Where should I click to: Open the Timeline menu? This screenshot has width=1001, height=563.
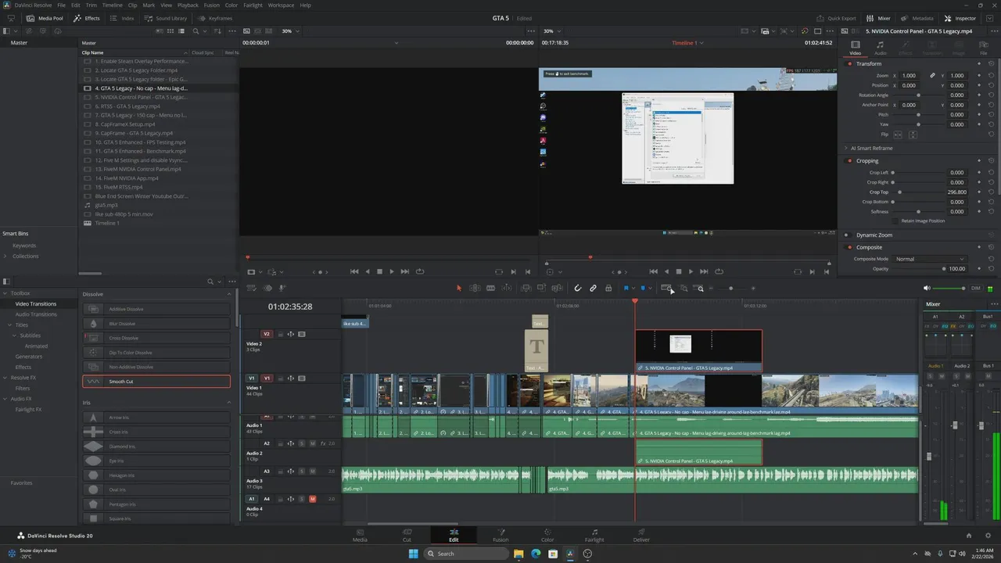point(113,5)
